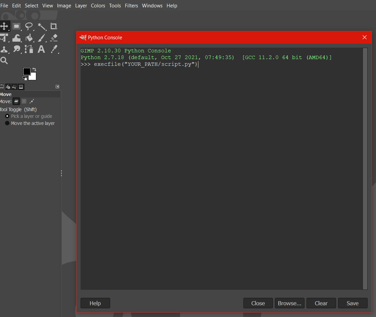376x317 pixels.
Task: Choose 'Pick a layer or guide' option
Action: click(29, 116)
